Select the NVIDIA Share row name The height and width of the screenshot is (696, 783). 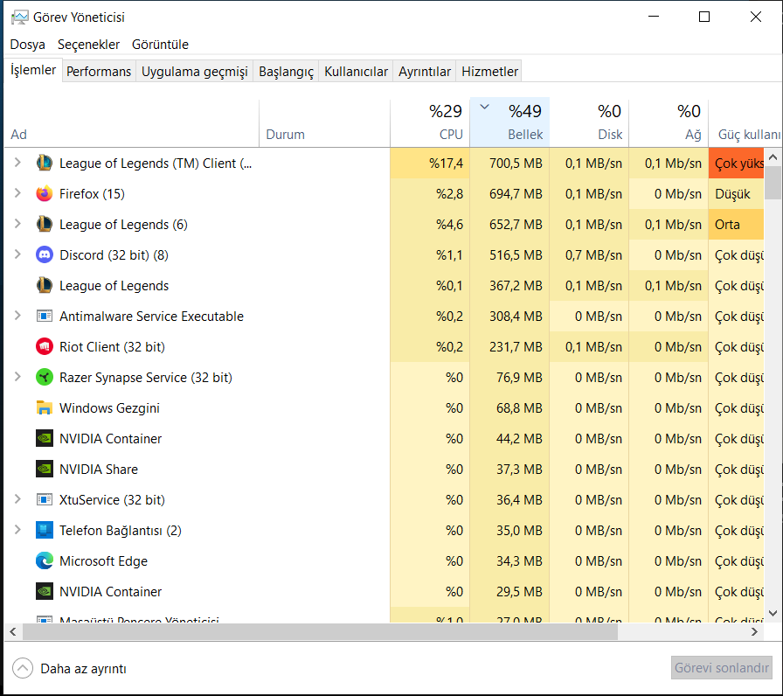[x=99, y=470]
